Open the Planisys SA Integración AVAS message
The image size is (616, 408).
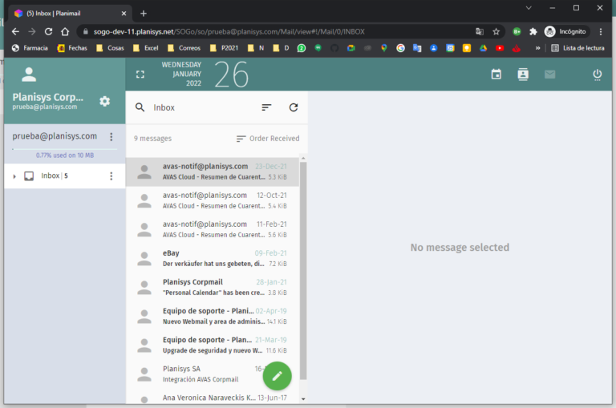coord(209,374)
